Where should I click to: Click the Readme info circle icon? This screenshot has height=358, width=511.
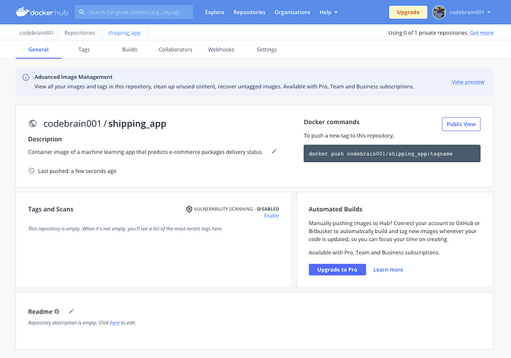click(x=57, y=311)
